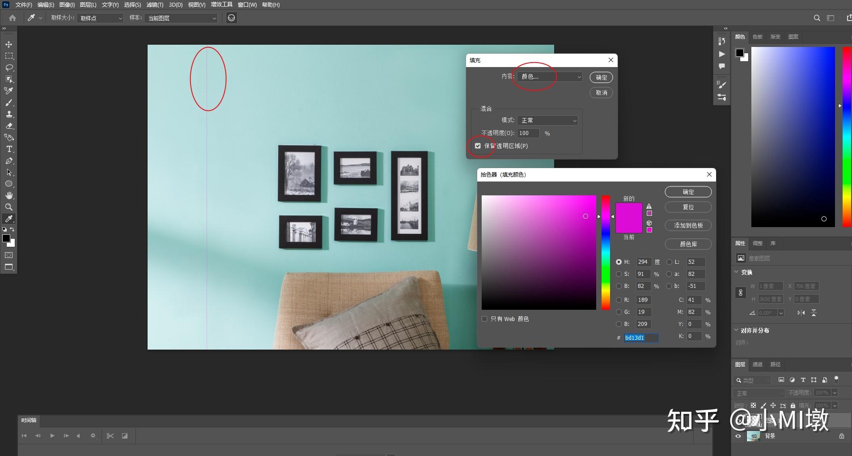Toggle the 只有 Web 颜色 checkbox

tap(484, 319)
